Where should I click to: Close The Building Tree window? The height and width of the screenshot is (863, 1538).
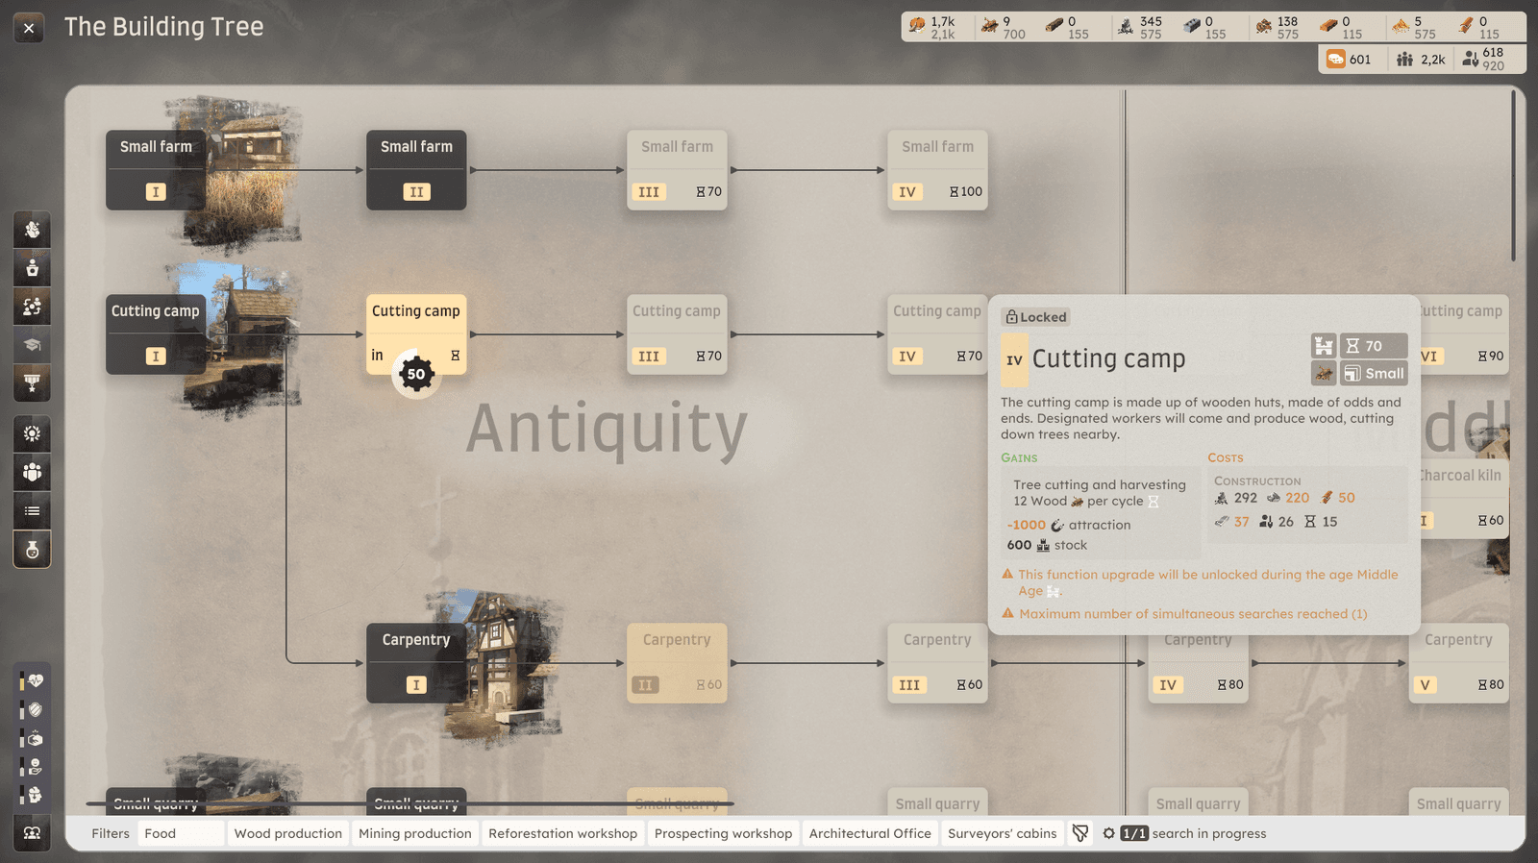coord(29,28)
